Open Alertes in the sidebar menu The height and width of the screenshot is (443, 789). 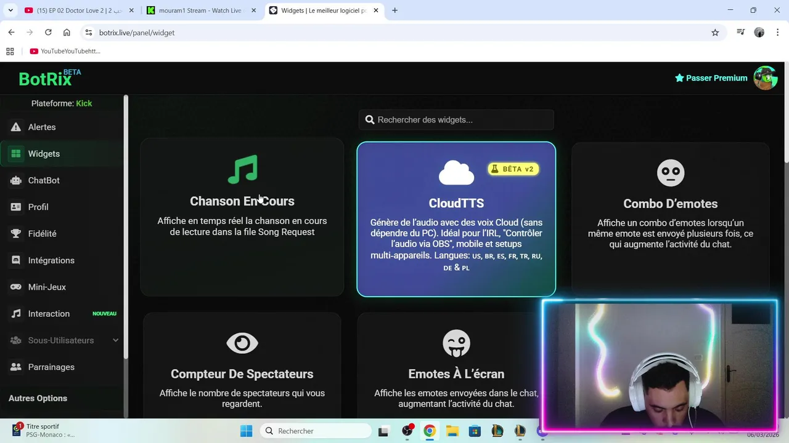pyautogui.click(x=42, y=127)
